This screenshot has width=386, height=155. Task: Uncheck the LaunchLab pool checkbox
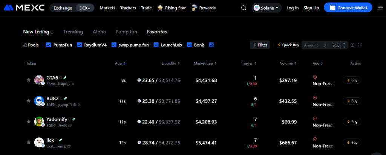click(x=156, y=45)
